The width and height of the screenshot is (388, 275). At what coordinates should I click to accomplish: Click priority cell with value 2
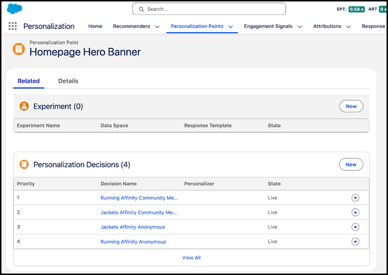[18, 212]
